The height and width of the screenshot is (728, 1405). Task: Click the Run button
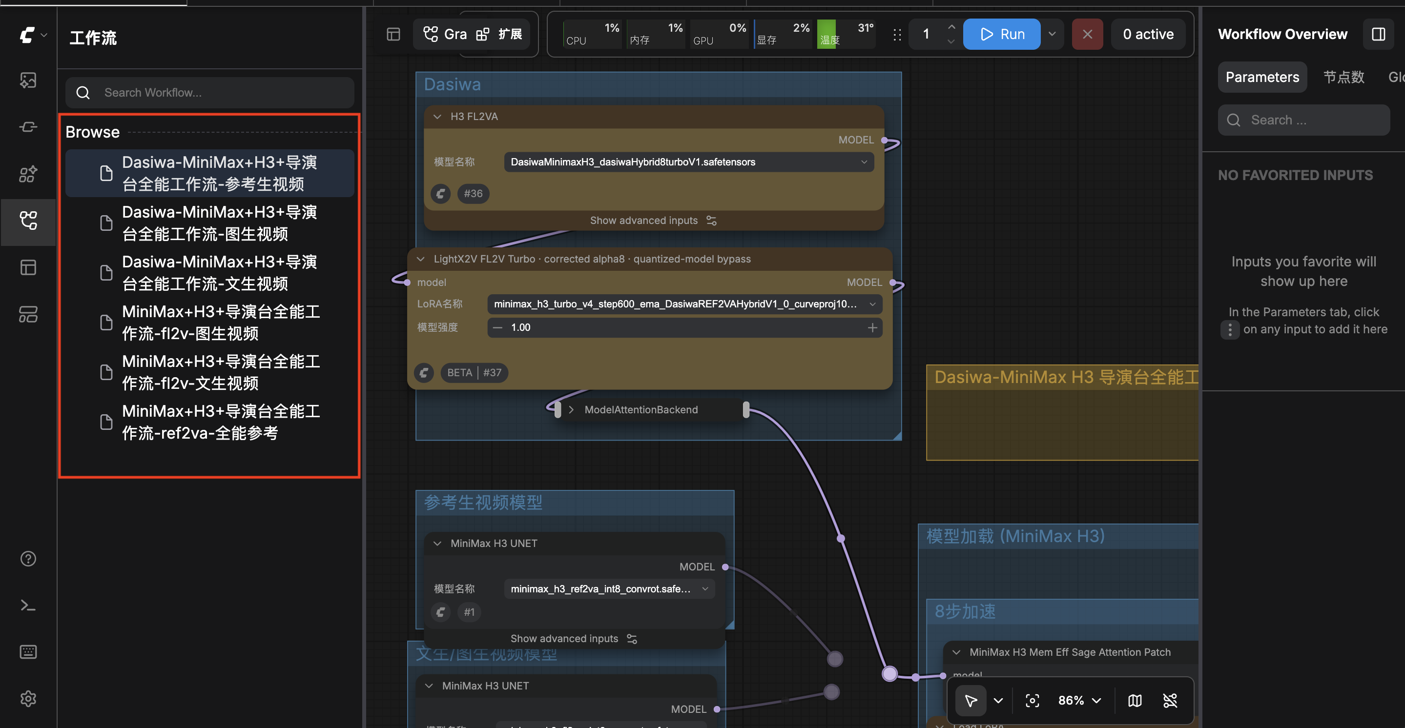click(x=1002, y=34)
